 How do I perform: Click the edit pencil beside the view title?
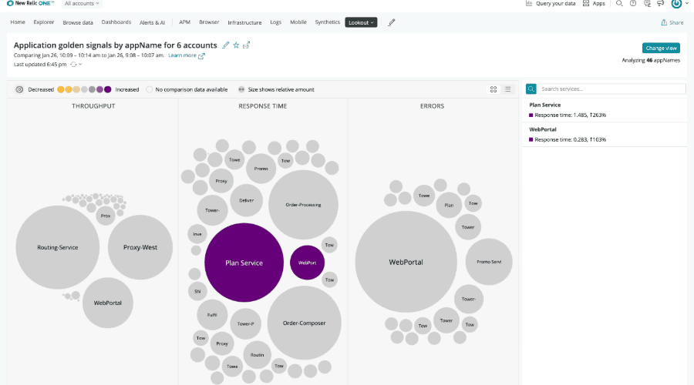pyautogui.click(x=226, y=45)
